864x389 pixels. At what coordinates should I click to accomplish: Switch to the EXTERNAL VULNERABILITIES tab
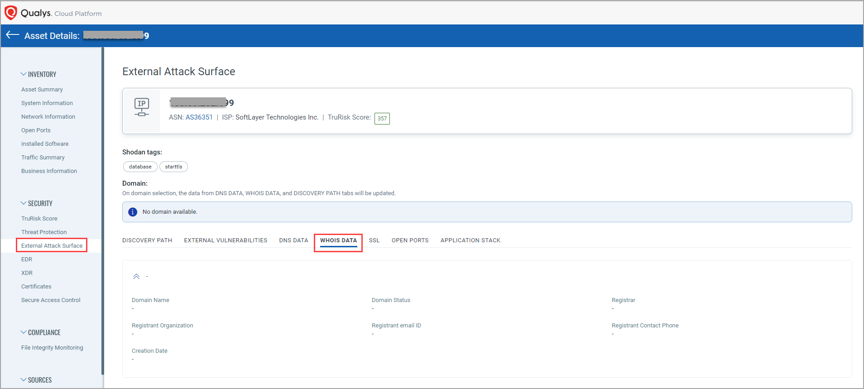click(226, 240)
